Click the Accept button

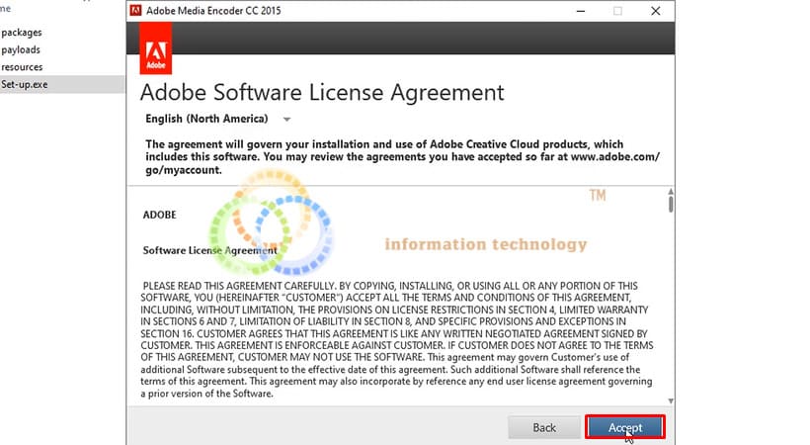coord(625,427)
